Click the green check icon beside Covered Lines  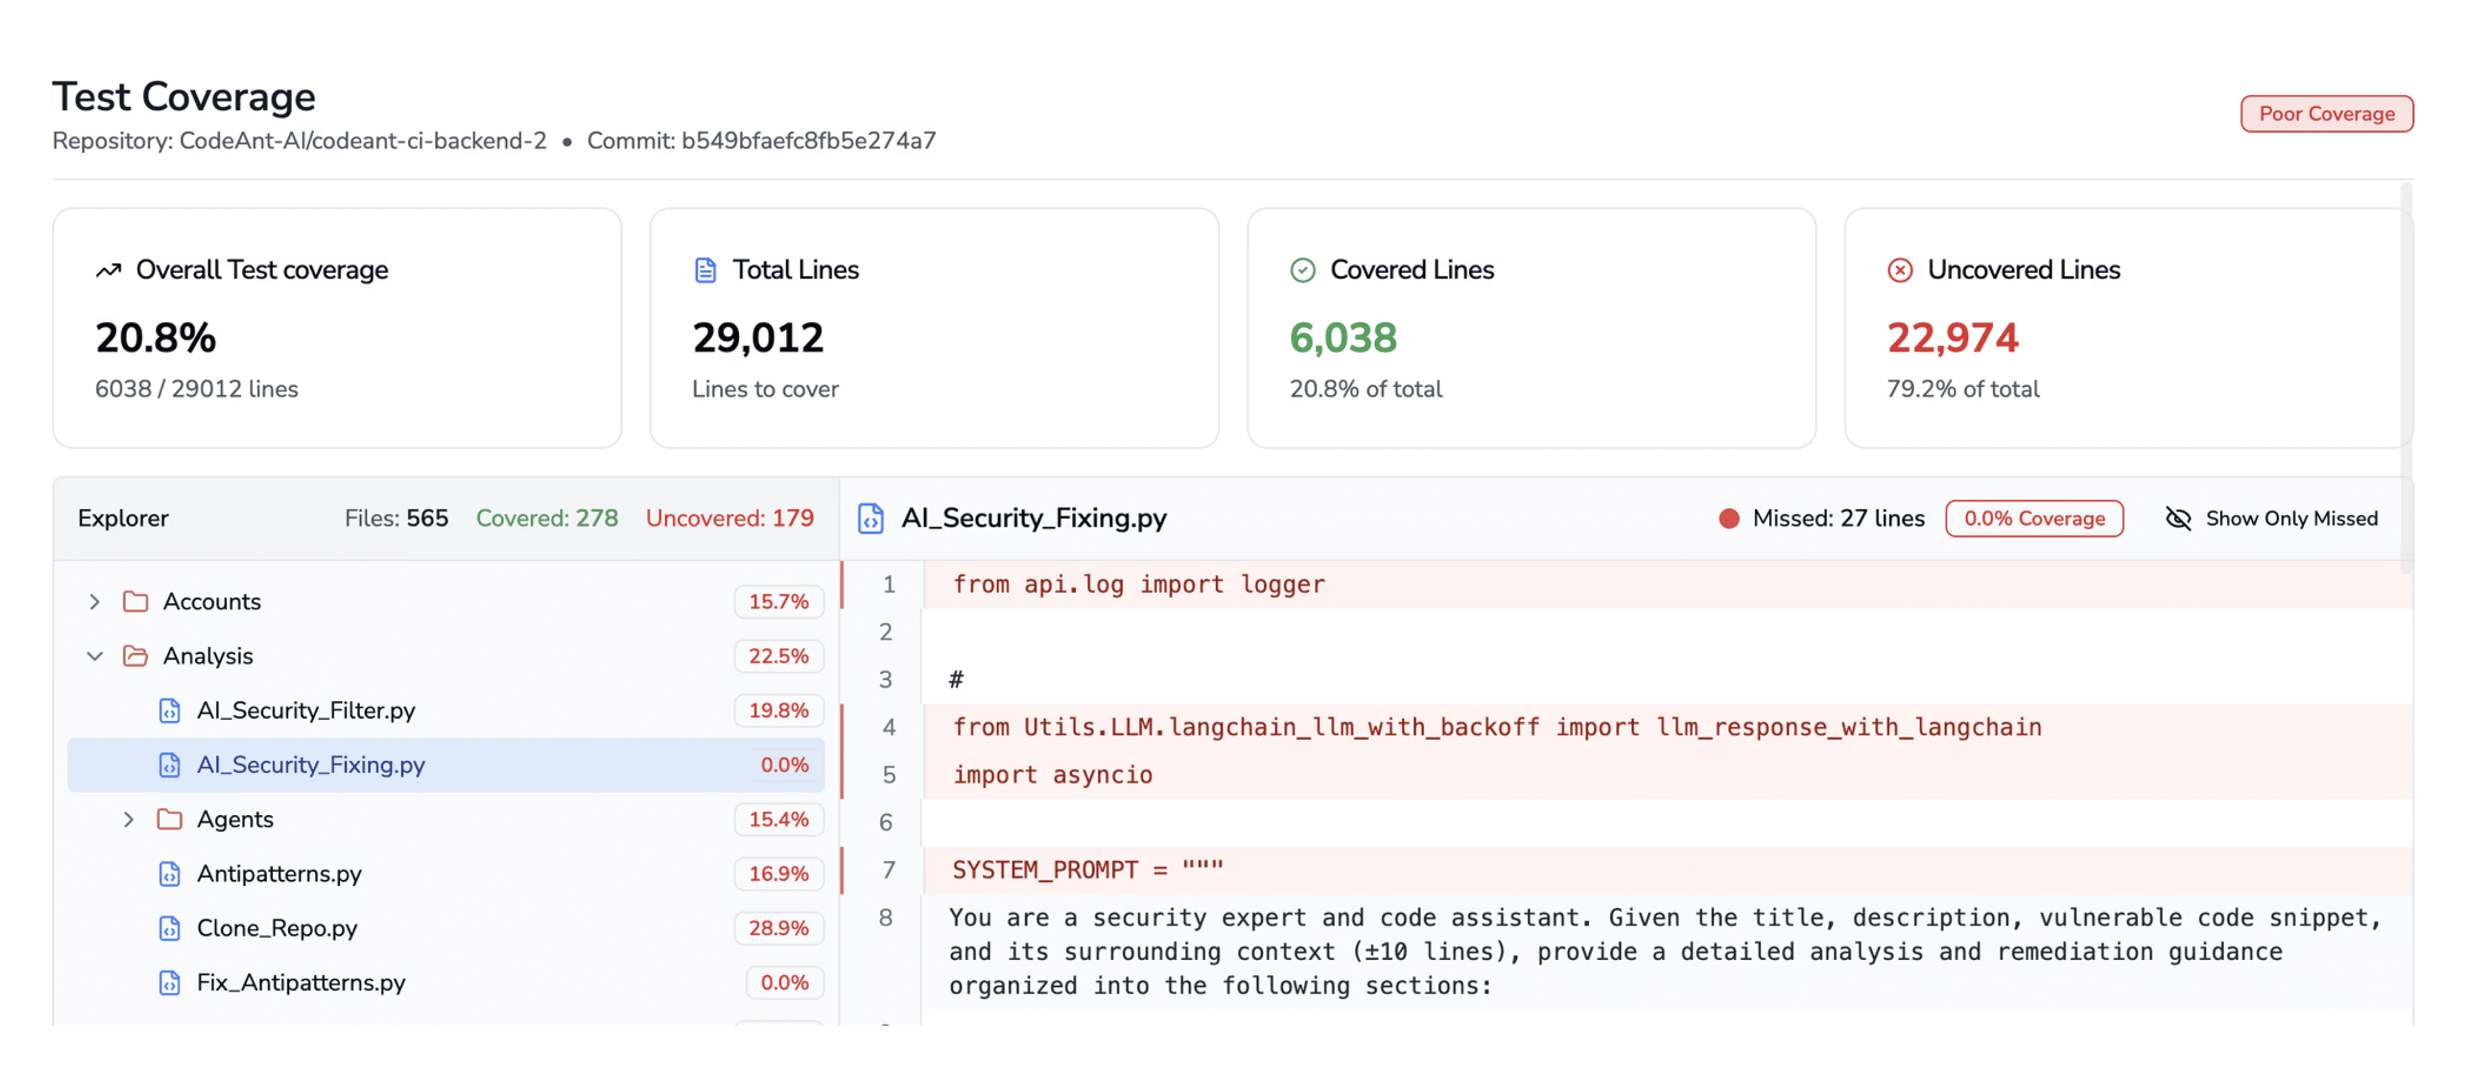coord(1303,270)
